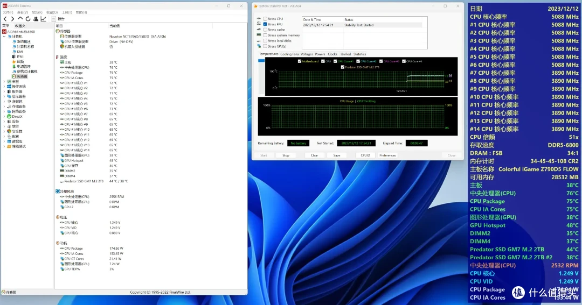Viewport: 582px width, 305px height.
Task: Switch to the Cooling Fans tab
Action: [x=289, y=54]
